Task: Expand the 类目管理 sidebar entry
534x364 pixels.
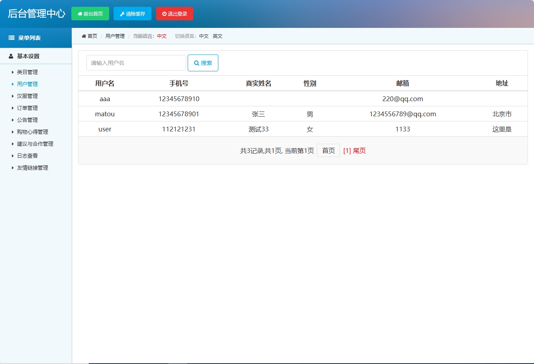Action: [x=27, y=72]
